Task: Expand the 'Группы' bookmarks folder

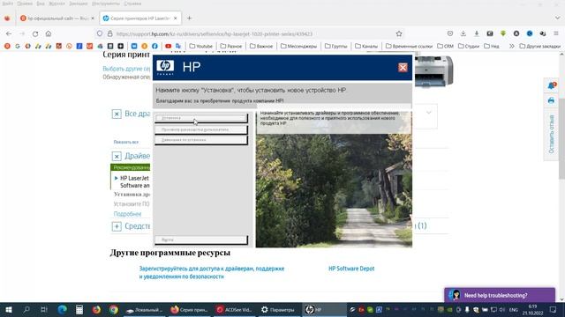Action: (x=335, y=46)
